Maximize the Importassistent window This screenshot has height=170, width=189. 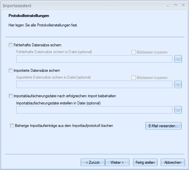coord(176,6)
